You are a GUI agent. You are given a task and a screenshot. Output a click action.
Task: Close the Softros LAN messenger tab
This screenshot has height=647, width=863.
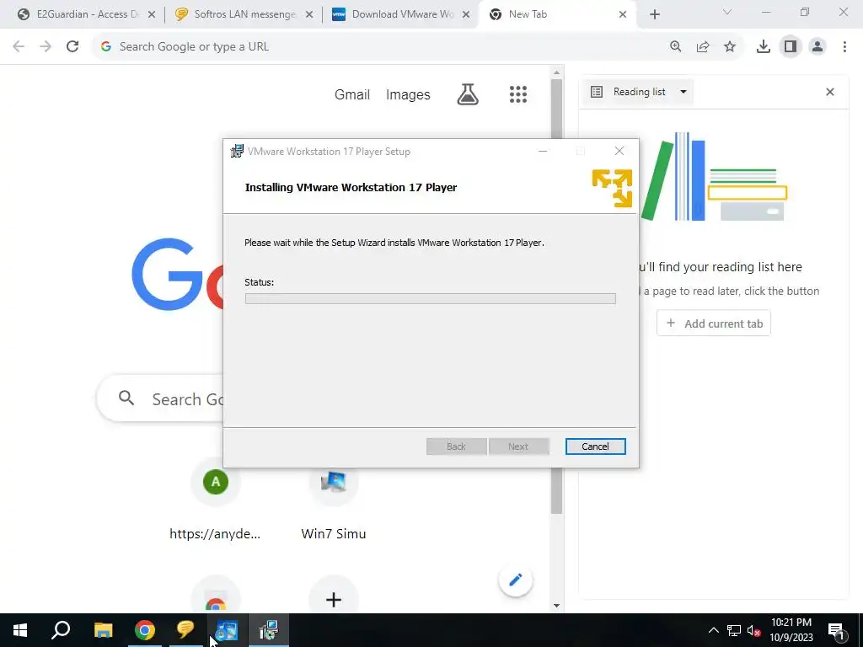309,14
